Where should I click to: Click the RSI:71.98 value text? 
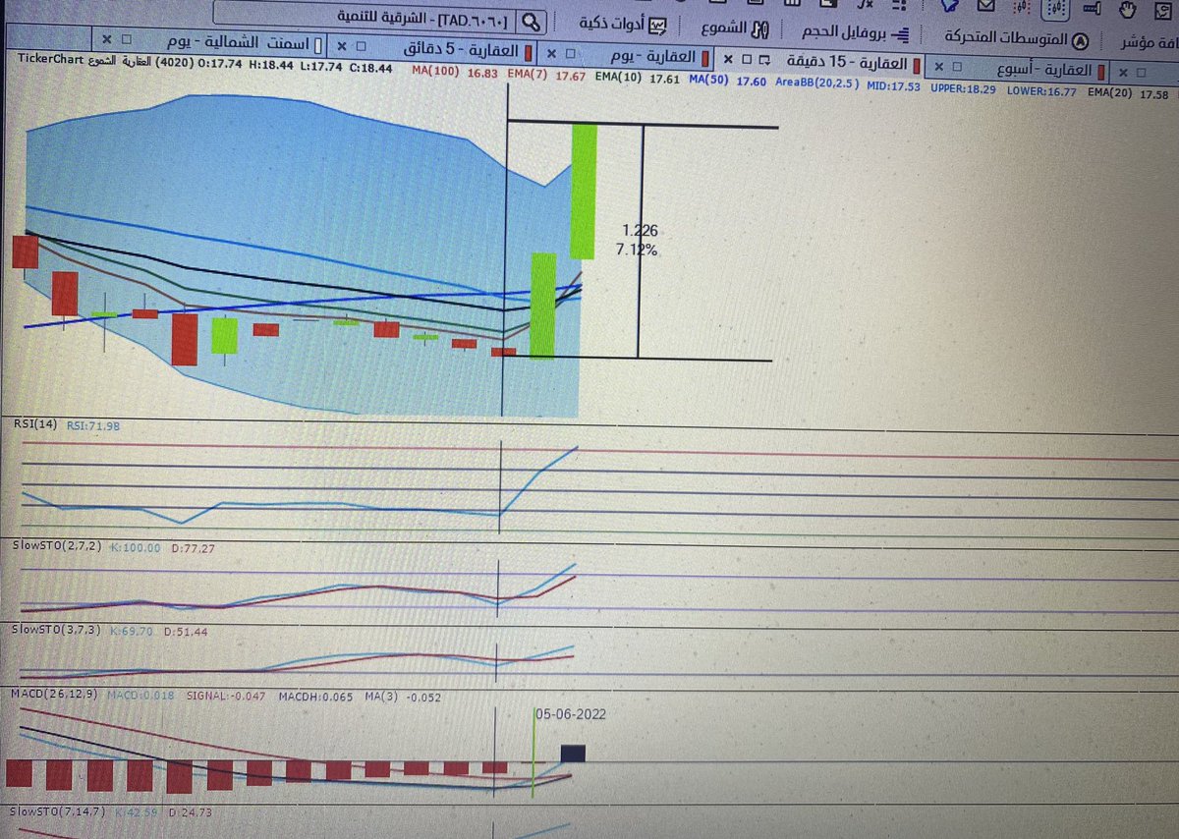[94, 425]
